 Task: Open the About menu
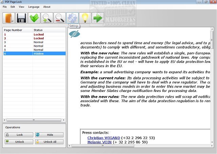coord(47,7)
